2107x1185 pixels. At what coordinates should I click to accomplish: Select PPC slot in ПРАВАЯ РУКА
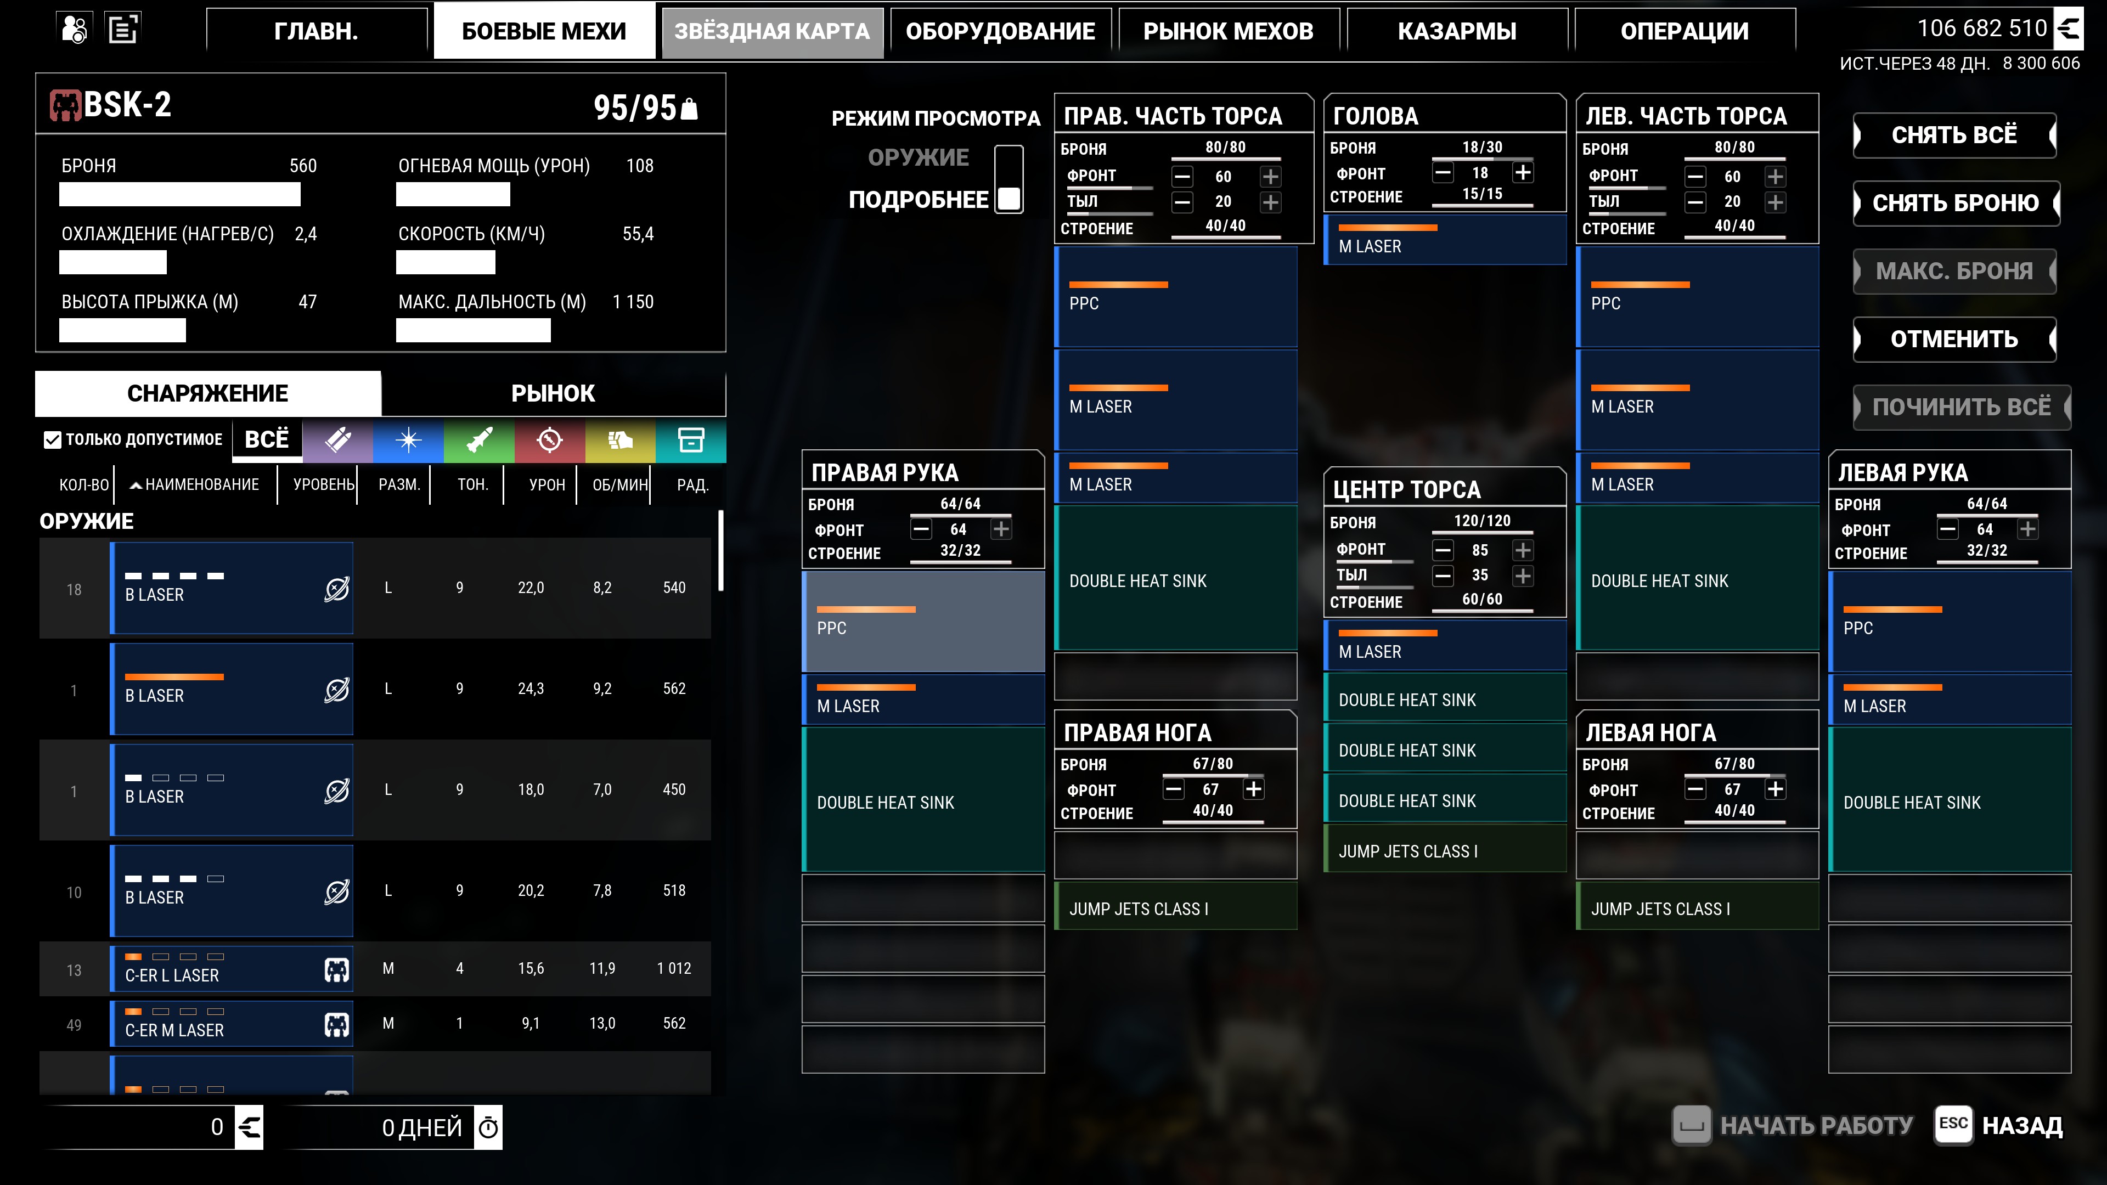[x=923, y=620]
